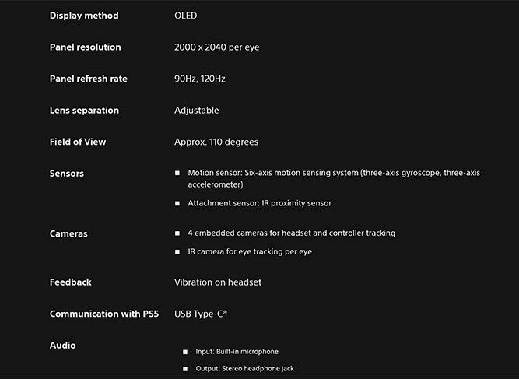The height and width of the screenshot is (379, 519).
Task: Click the bullet beside Output: Stereo headphone jack
Action: [x=185, y=369]
